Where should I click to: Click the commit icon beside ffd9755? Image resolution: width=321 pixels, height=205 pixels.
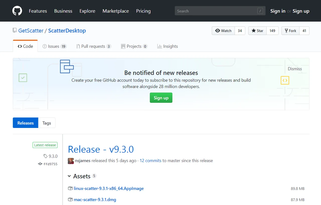(40, 164)
